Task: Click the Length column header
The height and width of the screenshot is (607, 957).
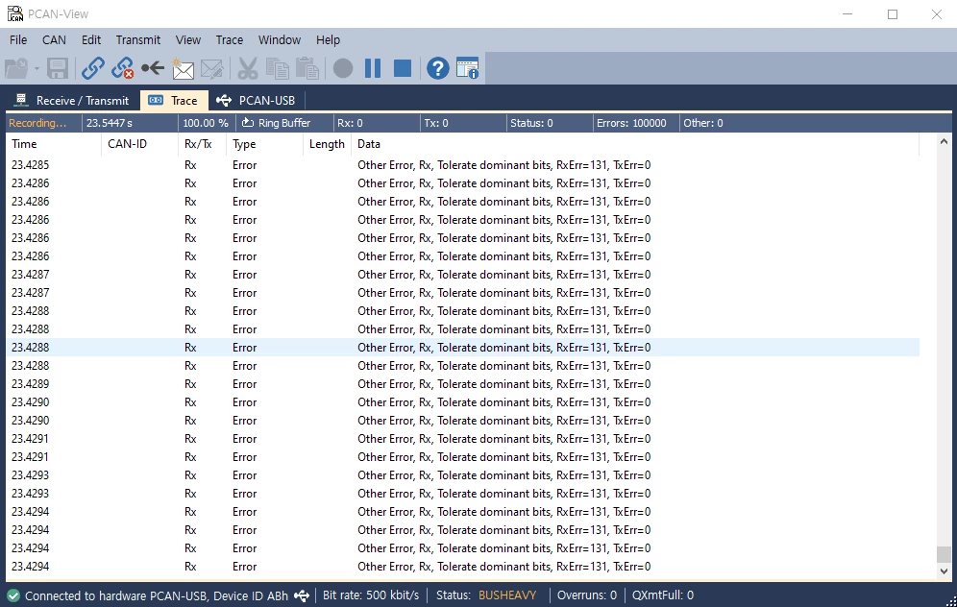Action: pyautogui.click(x=327, y=144)
